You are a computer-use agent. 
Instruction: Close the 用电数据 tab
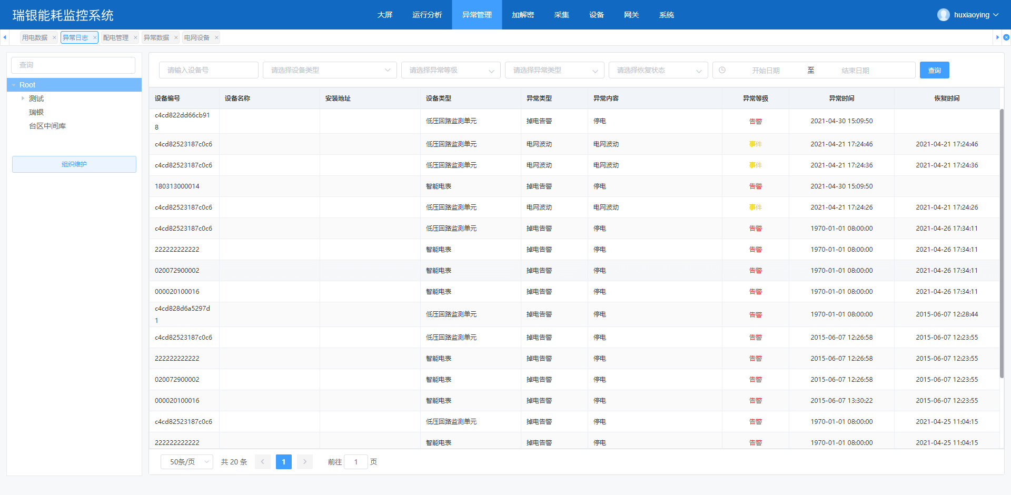point(54,38)
